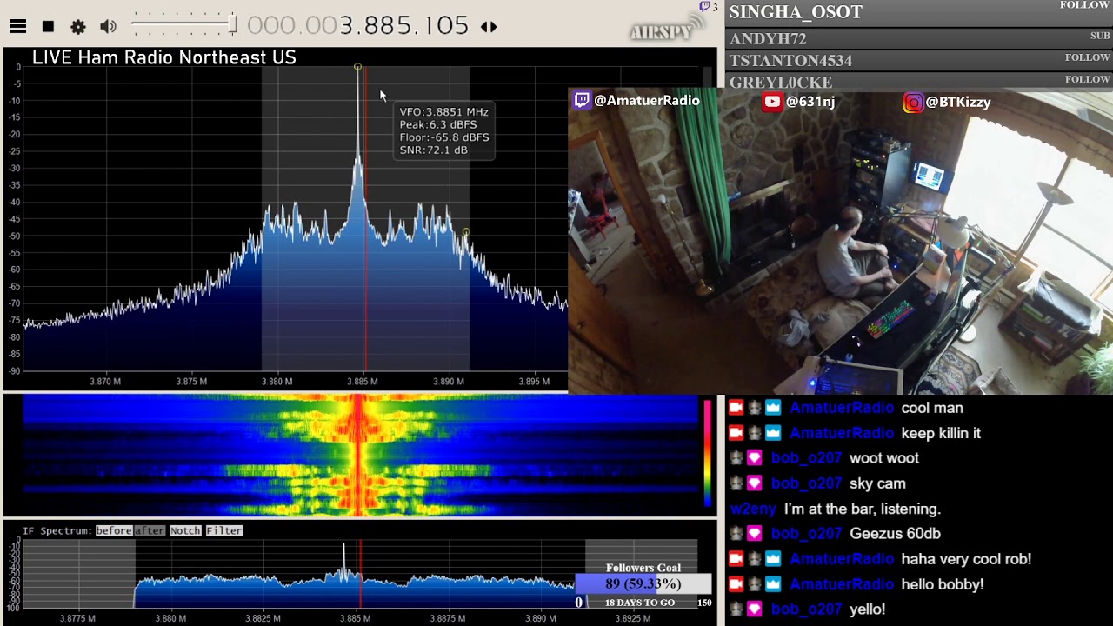Click broadcaster camera badge on 'haha very cool rob!'
This screenshot has width=1113, height=626.
click(736, 559)
